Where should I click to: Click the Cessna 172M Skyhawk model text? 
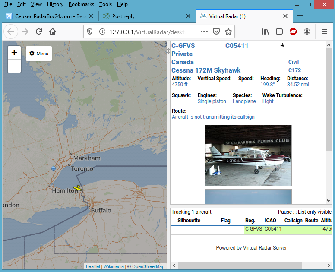click(206, 70)
